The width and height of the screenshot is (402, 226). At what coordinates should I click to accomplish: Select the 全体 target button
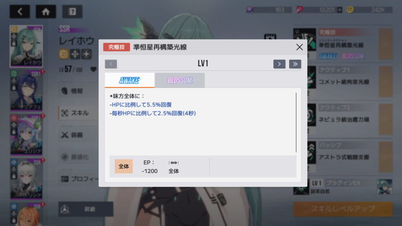124,166
